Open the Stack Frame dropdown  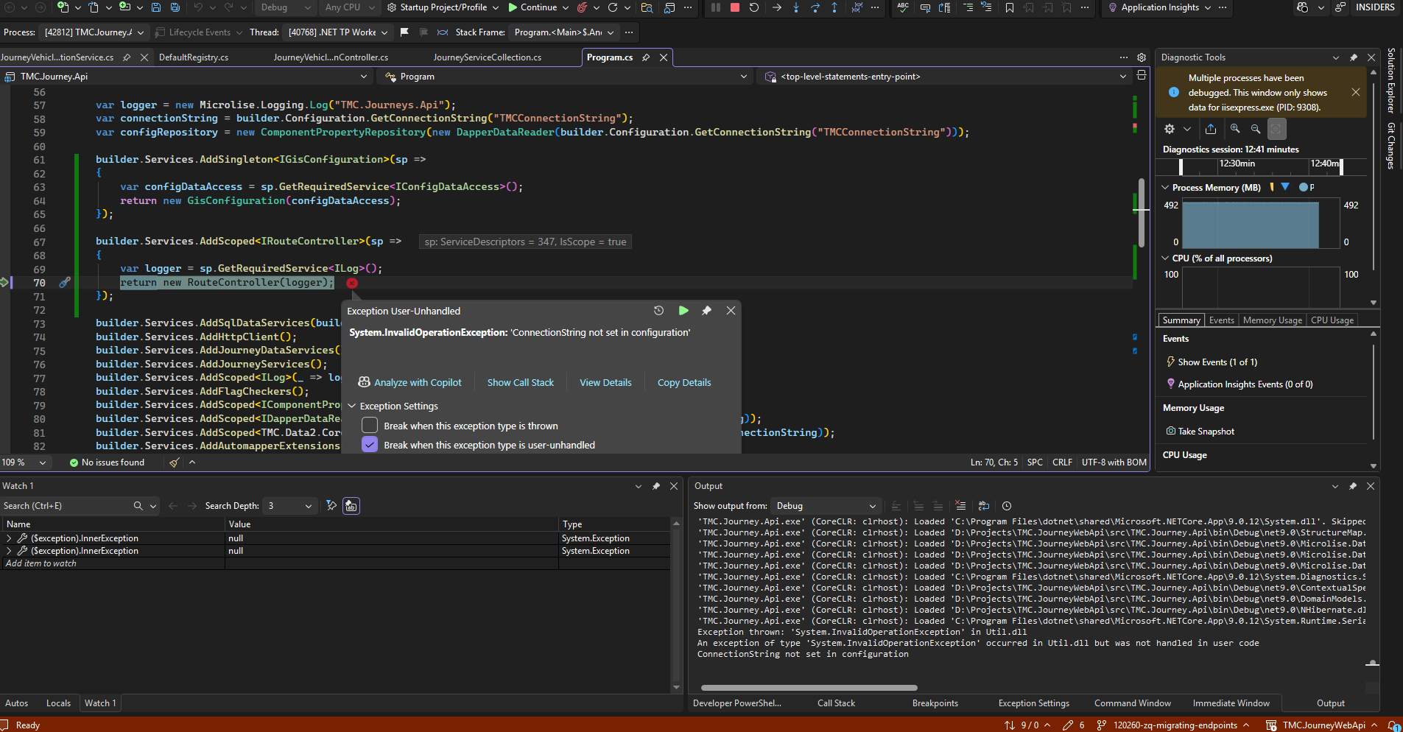pyautogui.click(x=564, y=32)
